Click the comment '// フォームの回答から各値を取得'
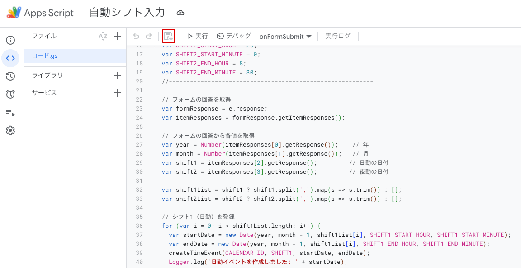The image size is (521, 268). [208, 136]
